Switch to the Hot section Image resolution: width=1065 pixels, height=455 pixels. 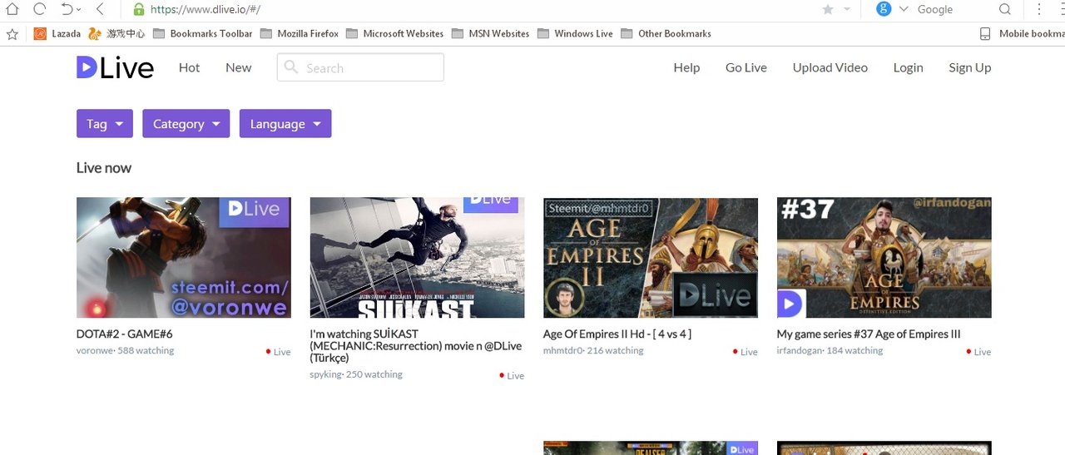[x=189, y=67]
